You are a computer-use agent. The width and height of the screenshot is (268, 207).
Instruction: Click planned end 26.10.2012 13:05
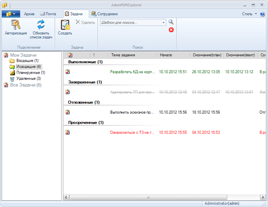[x=206, y=72]
